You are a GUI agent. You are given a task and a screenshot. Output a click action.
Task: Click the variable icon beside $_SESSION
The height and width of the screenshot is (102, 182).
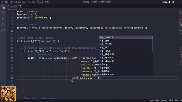pyautogui.click(x=100, y=61)
